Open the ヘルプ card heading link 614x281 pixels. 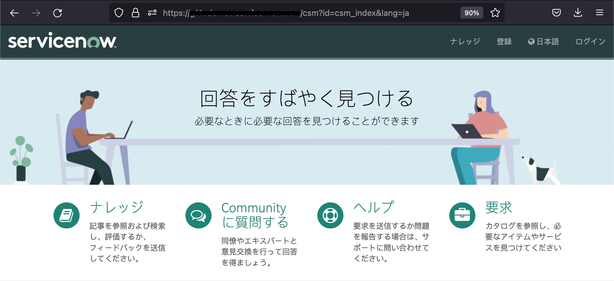click(374, 207)
